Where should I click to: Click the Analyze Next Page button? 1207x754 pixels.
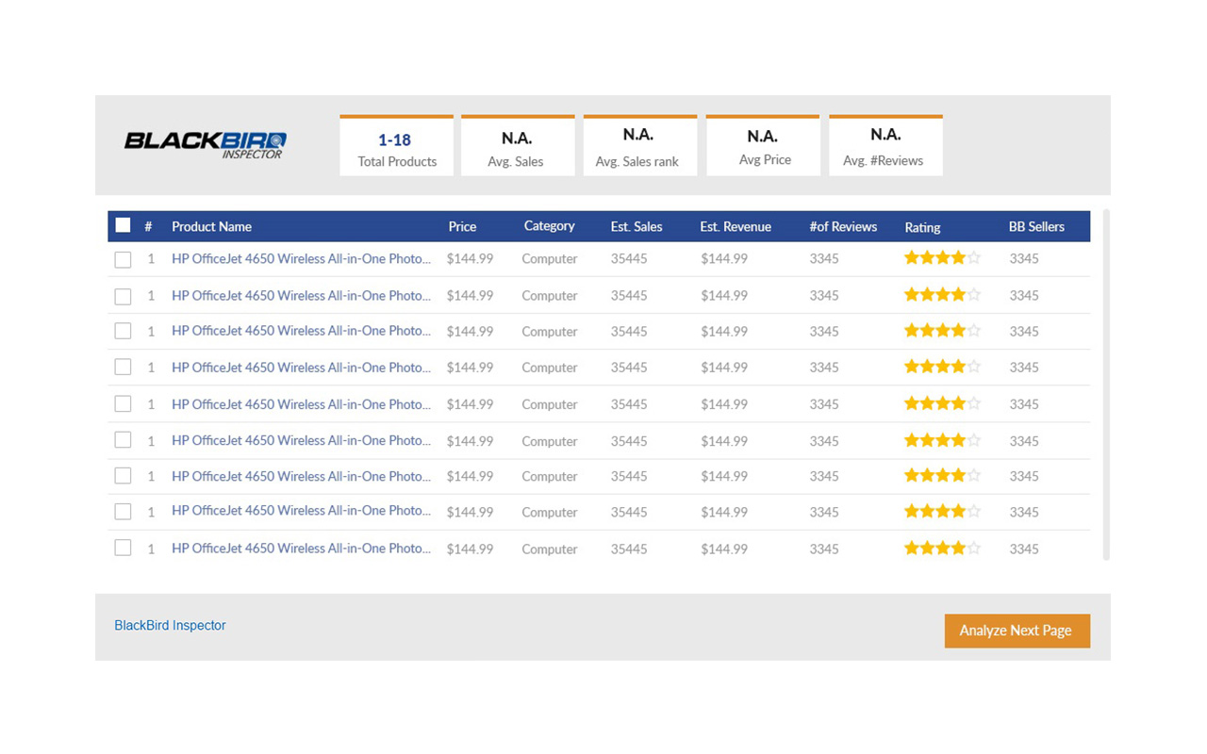[x=1017, y=631]
